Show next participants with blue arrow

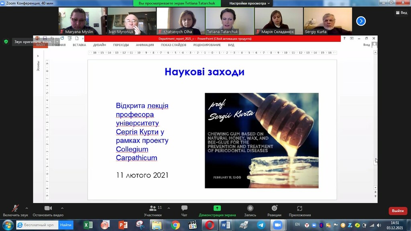[x=361, y=21]
